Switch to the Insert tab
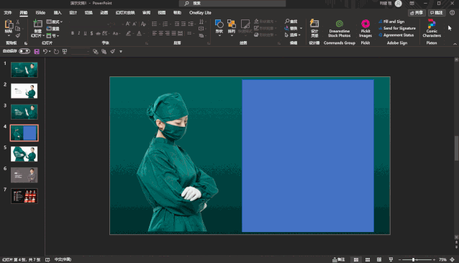This screenshot has height=263, width=459. pyautogui.click(x=58, y=12)
